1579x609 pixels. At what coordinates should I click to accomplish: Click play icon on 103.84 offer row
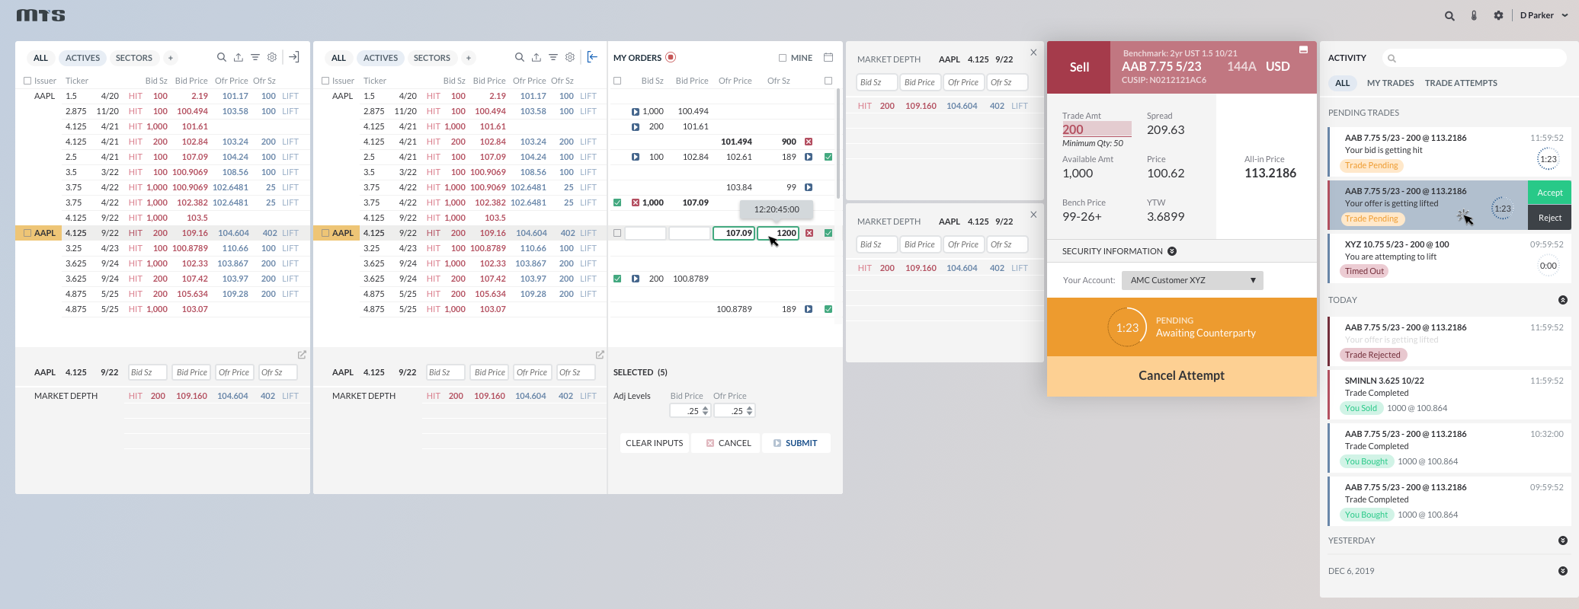click(x=809, y=187)
